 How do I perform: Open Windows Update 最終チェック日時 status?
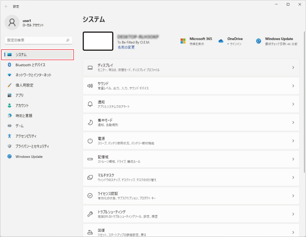pos(277,41)
